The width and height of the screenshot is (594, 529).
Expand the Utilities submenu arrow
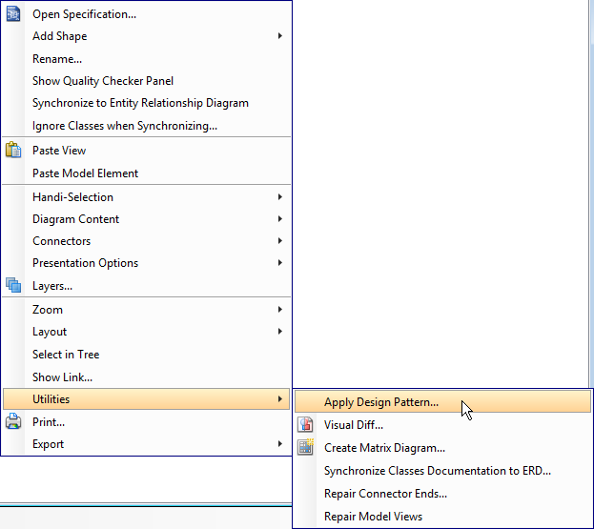280,398
